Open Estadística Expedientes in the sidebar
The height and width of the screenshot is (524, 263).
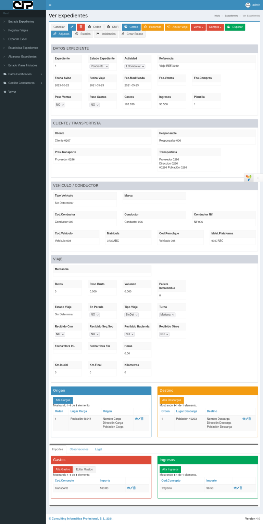(23, 48)
